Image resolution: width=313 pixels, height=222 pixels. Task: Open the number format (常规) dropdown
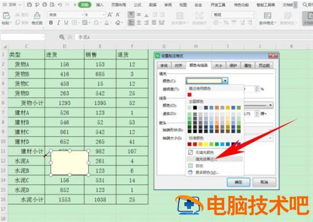(252, 15)
